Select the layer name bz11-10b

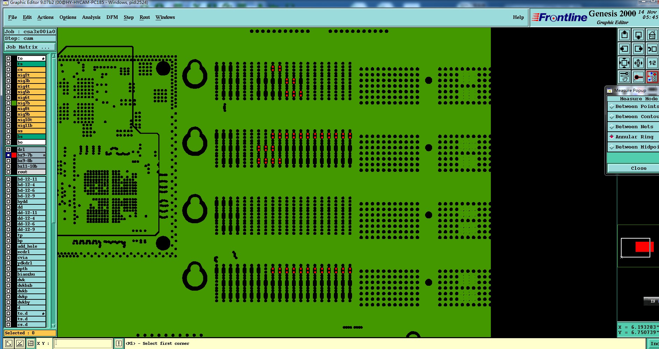(31, 166)
